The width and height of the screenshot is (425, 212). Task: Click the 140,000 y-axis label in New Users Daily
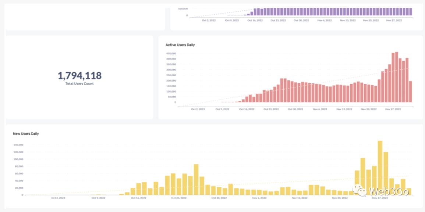point(18,145)
